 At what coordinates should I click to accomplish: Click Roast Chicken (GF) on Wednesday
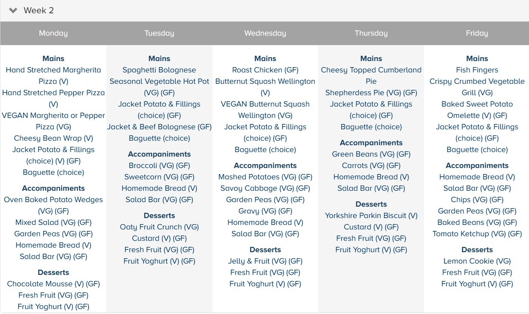click(265, 70)
